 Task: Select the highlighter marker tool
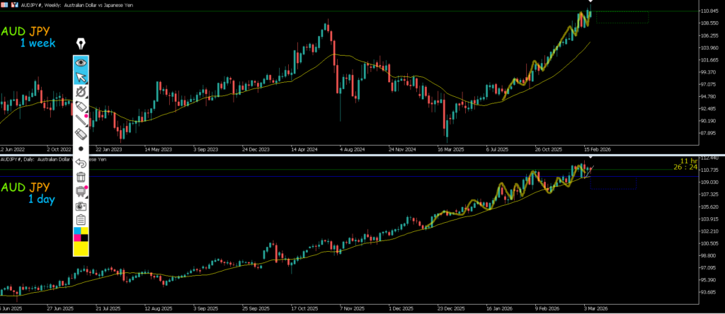coord(81,107)
